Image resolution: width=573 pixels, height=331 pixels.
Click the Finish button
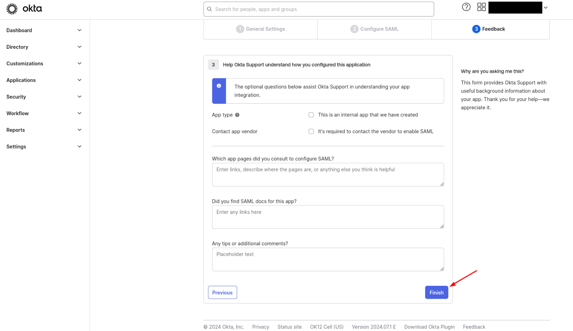(x=436, y=292)
